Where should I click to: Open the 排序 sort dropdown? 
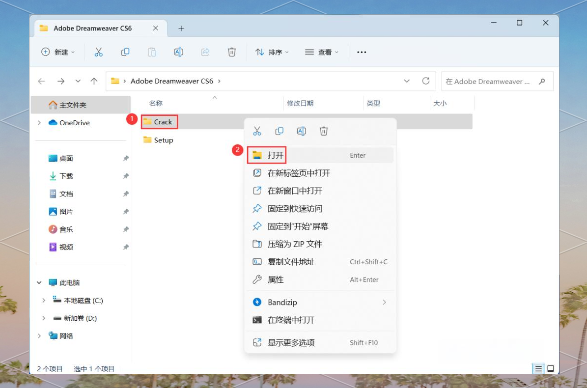pos(272,52)
